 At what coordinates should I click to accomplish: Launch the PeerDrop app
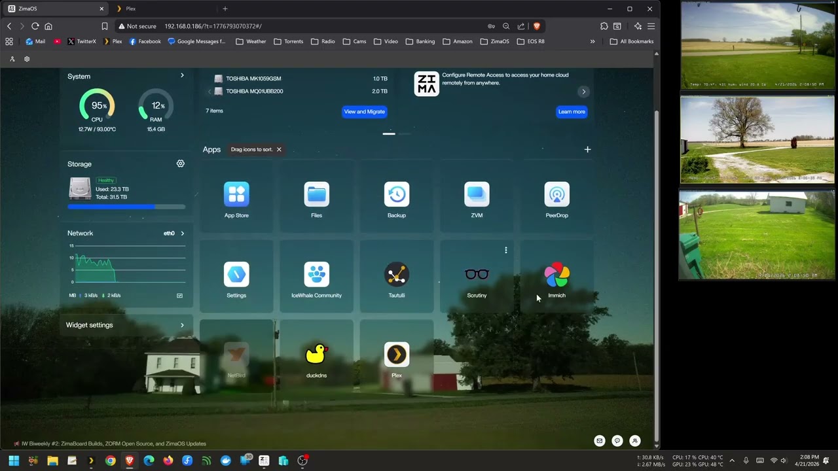pos(556,195)
